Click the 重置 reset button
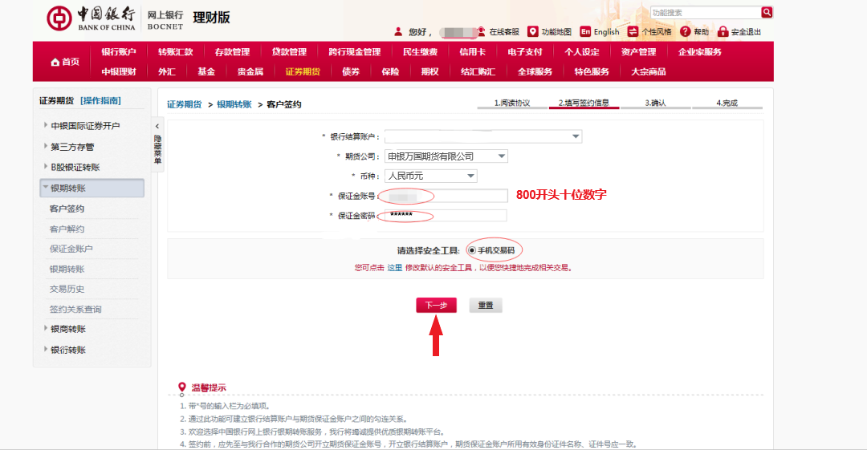This screenshot has width=867, height=450. [486, 306]
